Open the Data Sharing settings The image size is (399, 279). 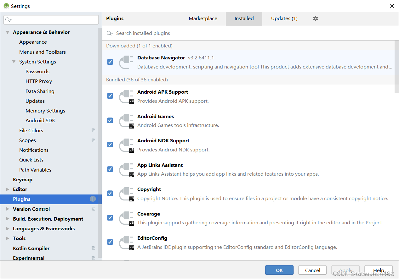[40, 91]
